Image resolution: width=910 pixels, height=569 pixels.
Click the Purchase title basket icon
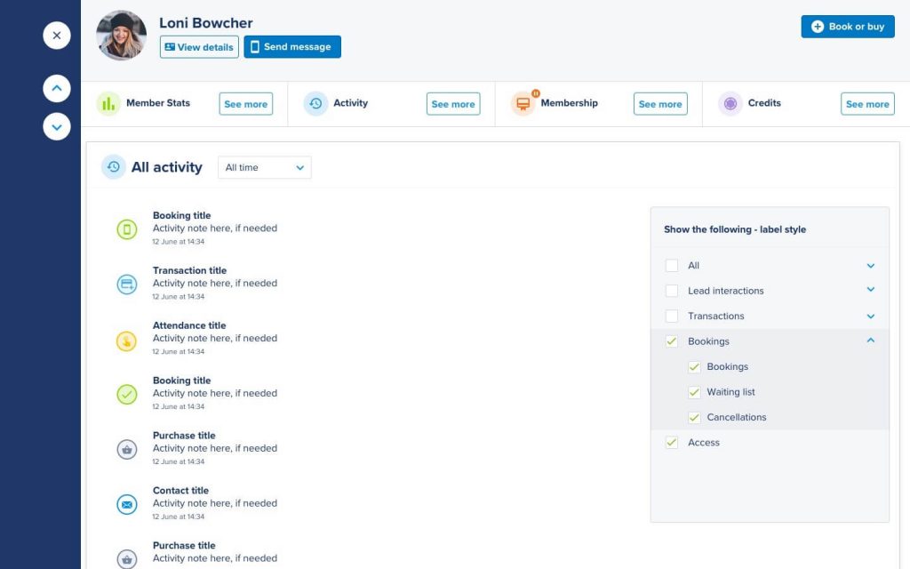(125, 449)
